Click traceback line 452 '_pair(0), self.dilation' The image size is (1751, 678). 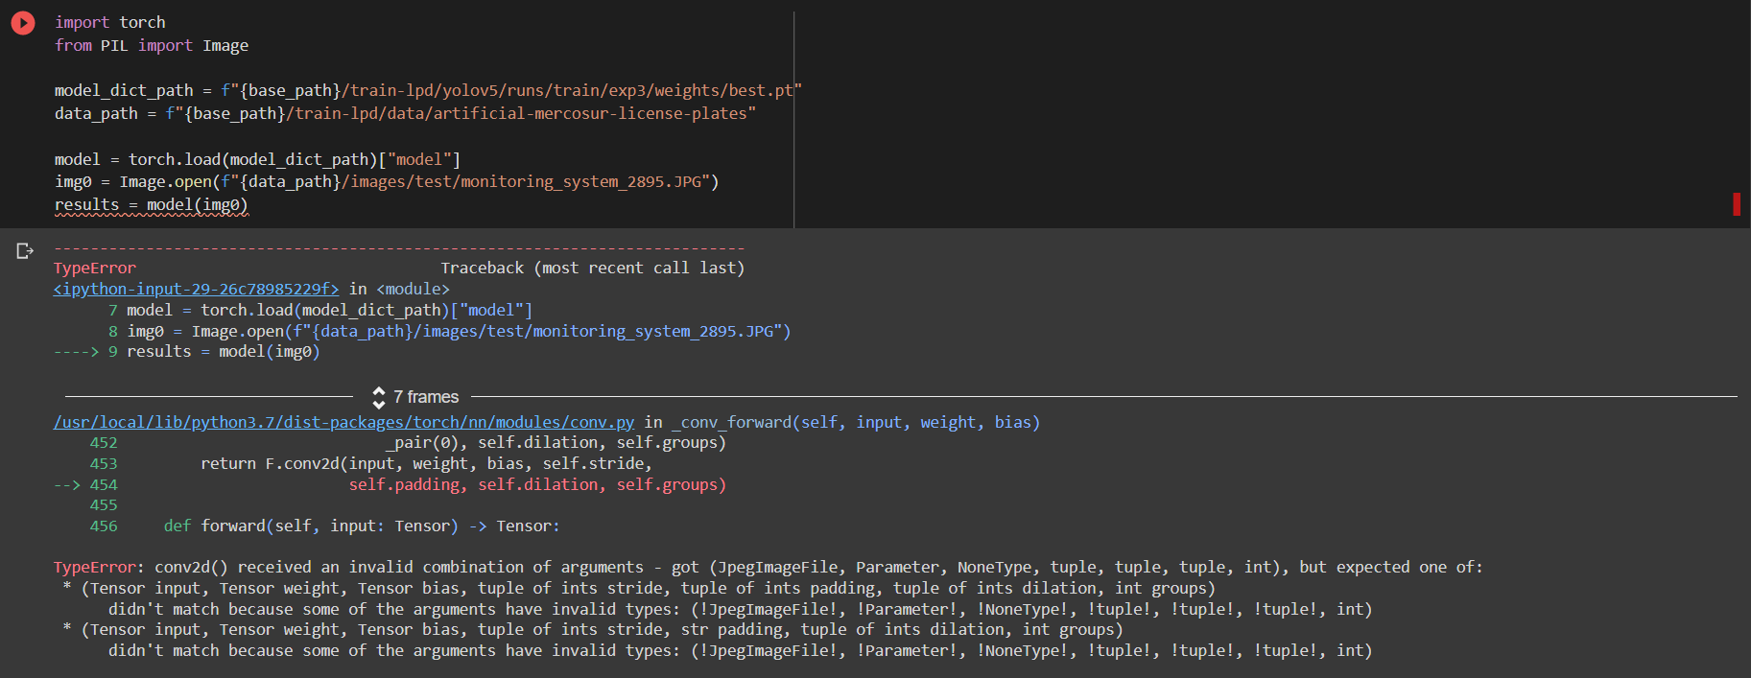point(556,442)
